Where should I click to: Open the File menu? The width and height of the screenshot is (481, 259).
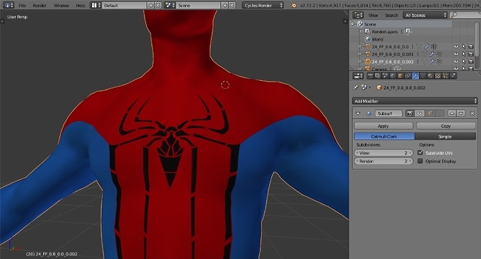click(x=22, y=6)
